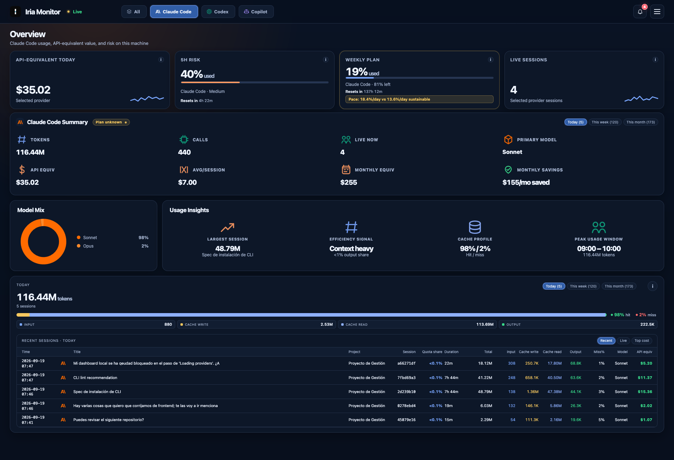Click the token breakdown bar under 116.44M
The image size is (674, 460).
[x=311, y=315]
